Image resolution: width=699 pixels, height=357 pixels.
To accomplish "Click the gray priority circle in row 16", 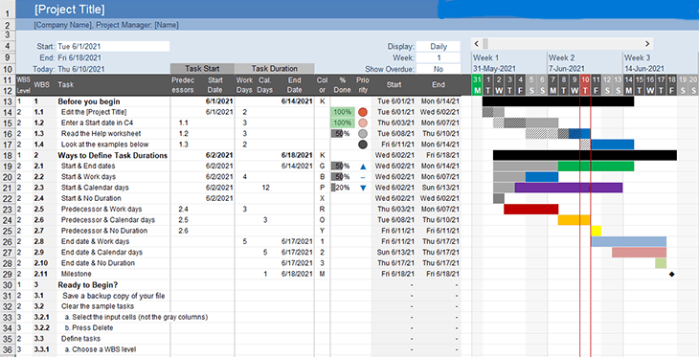I will point(363,134).
